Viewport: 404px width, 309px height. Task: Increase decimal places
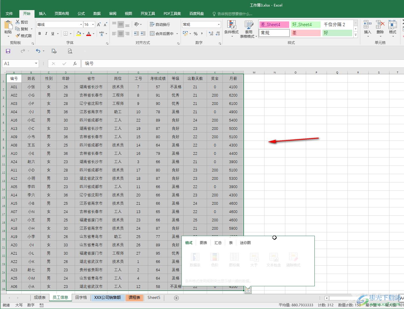211,34
